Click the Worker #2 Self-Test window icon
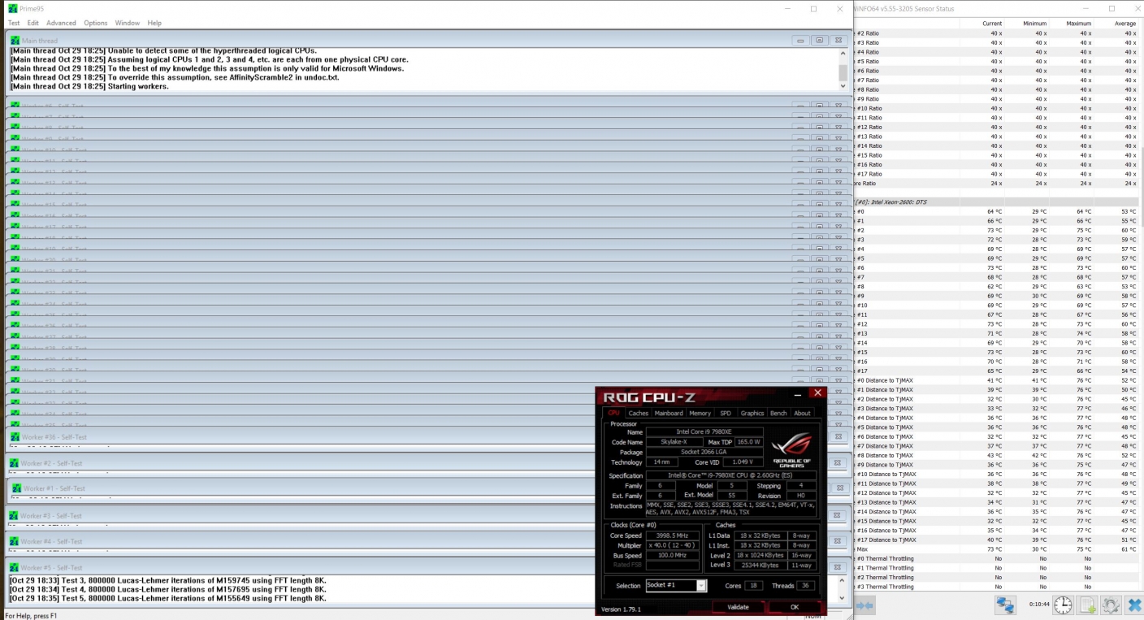The width and height of the screenshot is (1144, 620). pos(14,463)
